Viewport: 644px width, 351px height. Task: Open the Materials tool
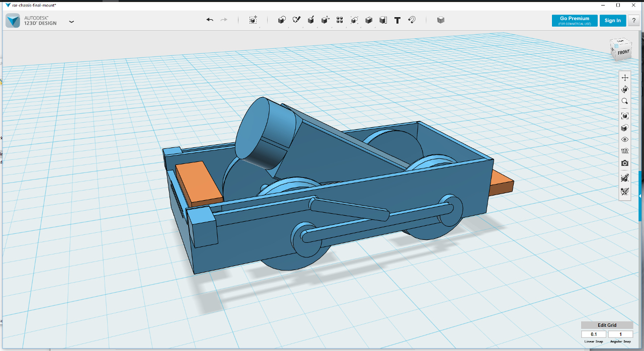click(x=441, y=20)
